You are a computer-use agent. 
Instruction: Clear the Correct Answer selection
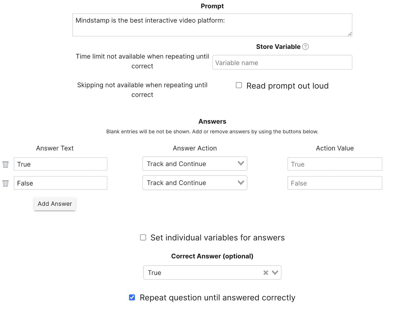click(265, 273)
